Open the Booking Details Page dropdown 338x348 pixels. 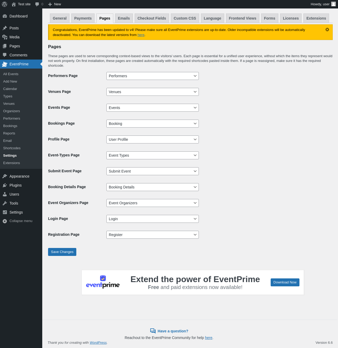click(153, 187)
